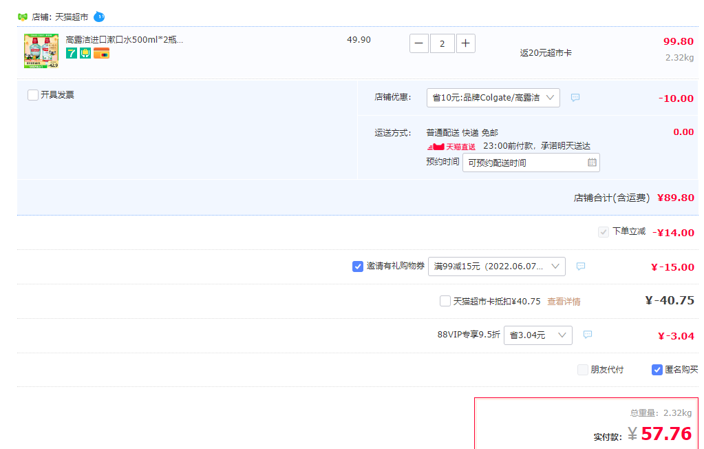This screenshot has height=449, width=704.
Task: Open the 查看详情 link
Action: pyautogui.click(x=564, y=302)
